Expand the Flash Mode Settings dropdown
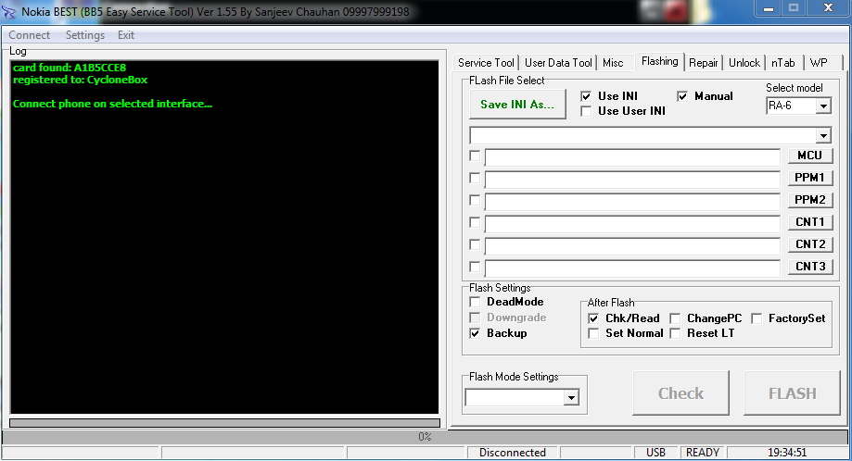852x461 pixels. point(571,398)
